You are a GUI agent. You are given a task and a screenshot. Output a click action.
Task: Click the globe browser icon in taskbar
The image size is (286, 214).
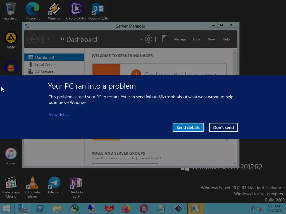click(x=75, y=208)
